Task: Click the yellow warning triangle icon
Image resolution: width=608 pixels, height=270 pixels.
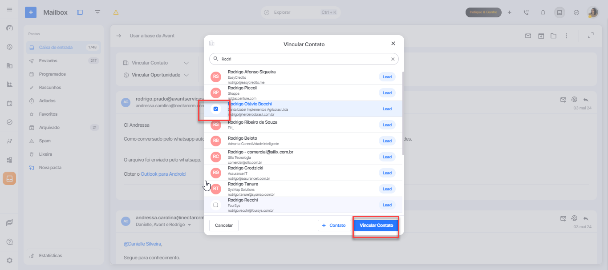Action: [x=116, y=12]
